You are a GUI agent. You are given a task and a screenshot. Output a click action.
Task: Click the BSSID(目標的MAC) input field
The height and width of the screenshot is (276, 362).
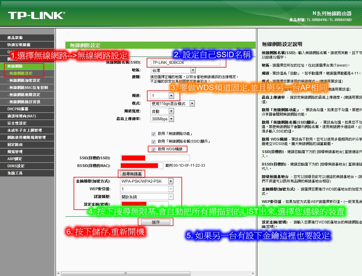(x=142, y=166)
